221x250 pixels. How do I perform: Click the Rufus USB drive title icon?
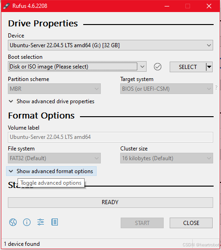pyautogui.click(x=6, y=6)
